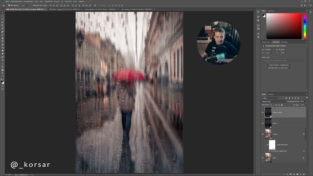313x176 pixels.
Task: Open the Файл menu
Action: [x=7, y=1]
